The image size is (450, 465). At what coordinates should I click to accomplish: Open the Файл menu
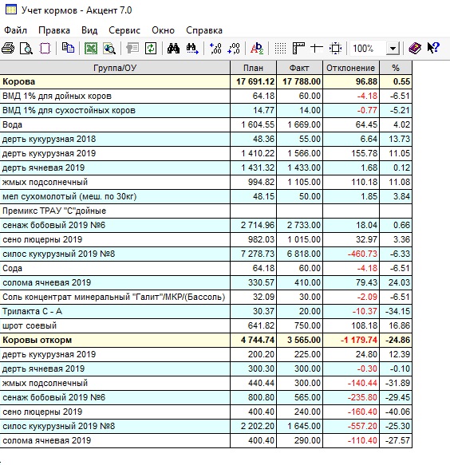[x=15, y=30]
